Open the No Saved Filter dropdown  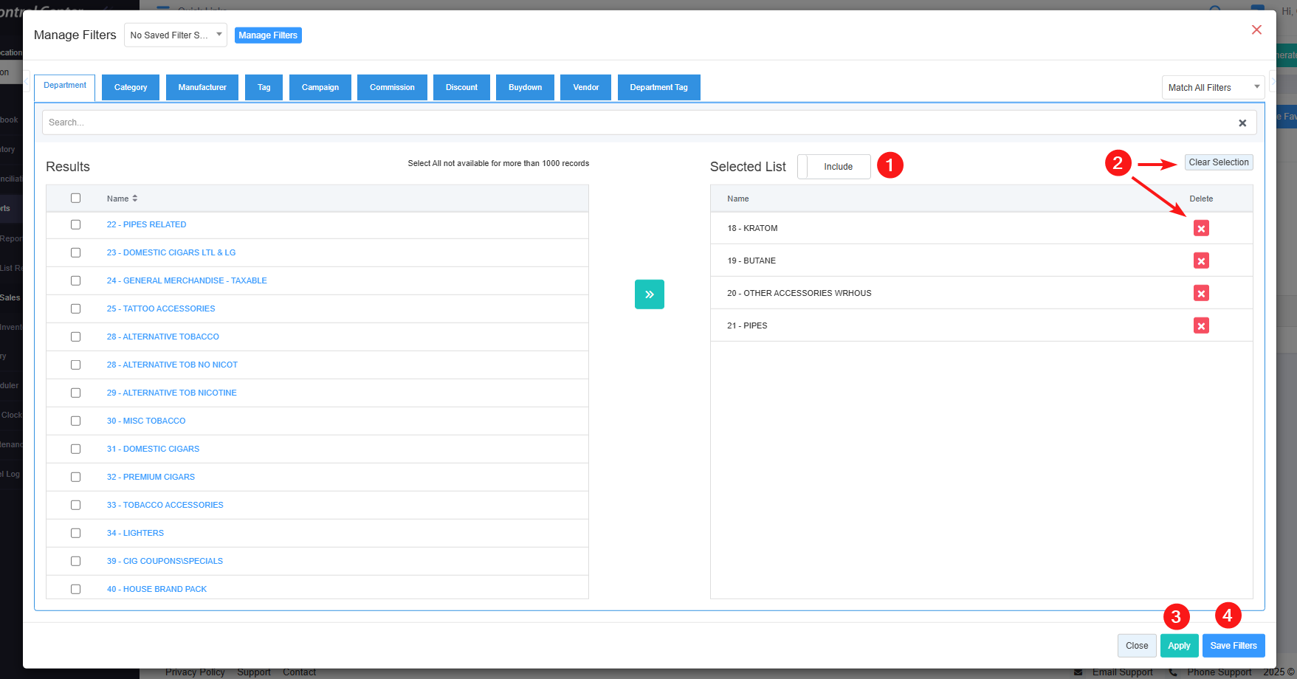tap(175, 35)
